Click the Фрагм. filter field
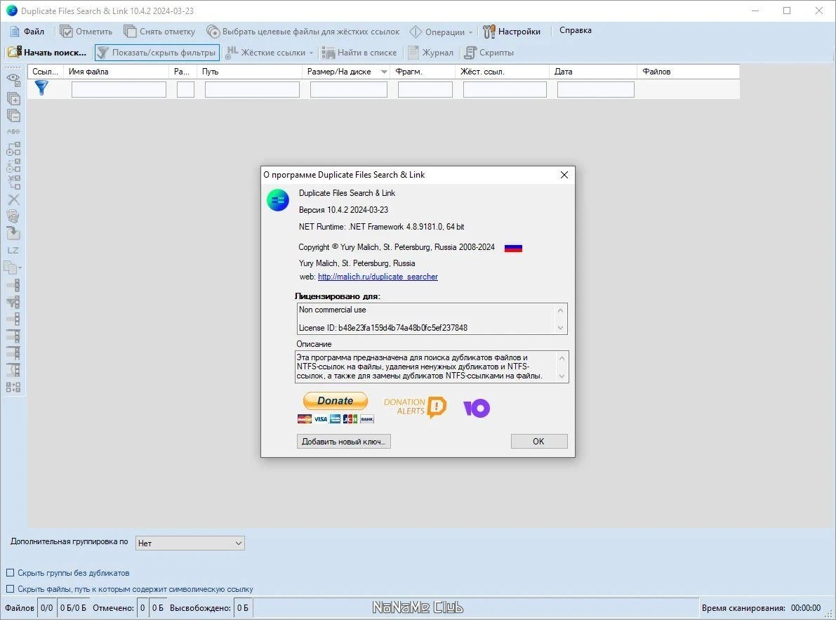This screenshot has width=836, height=620. 425,89
